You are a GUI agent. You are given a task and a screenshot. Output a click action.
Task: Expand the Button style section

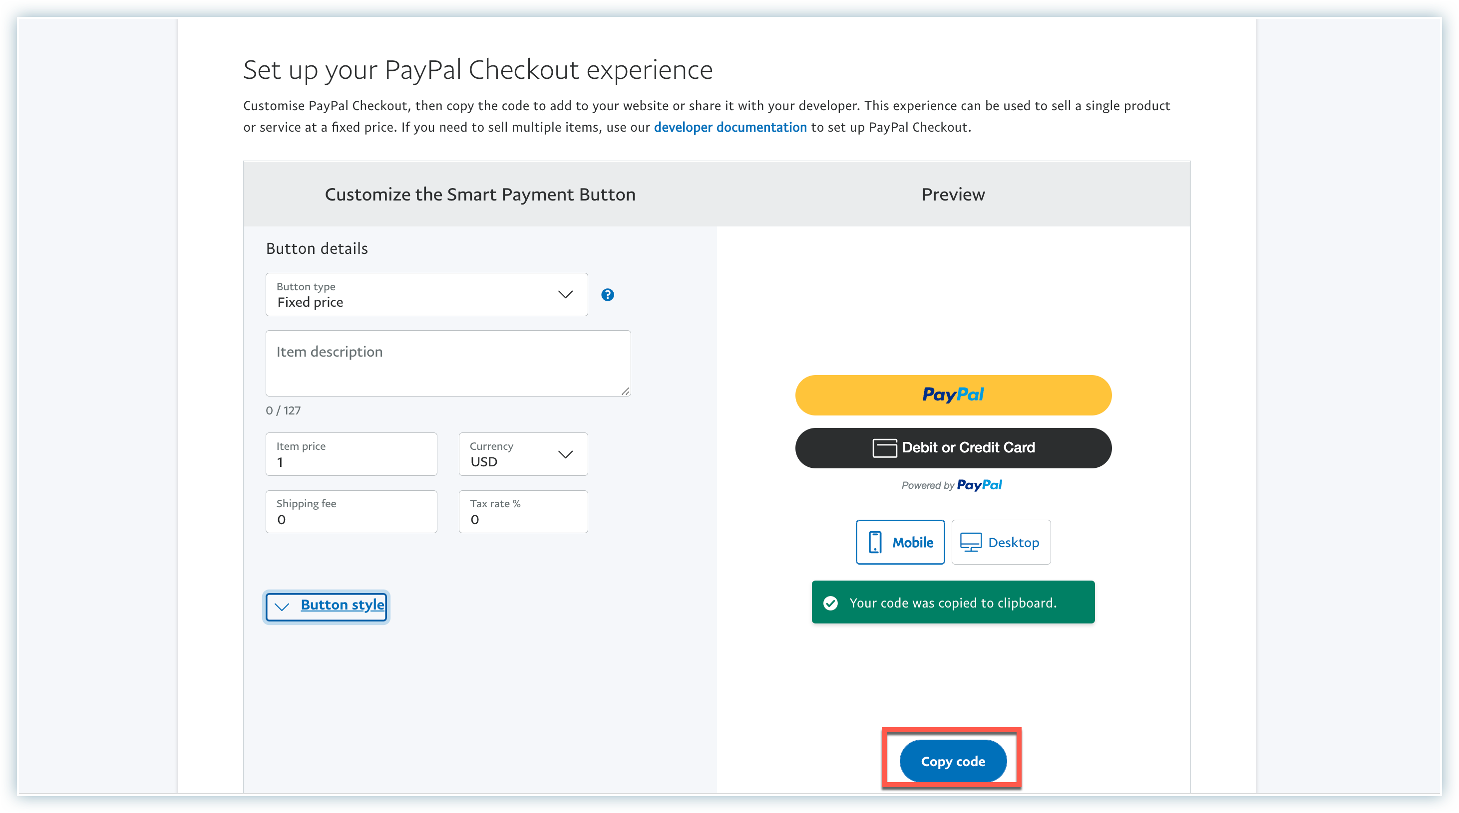click(x=327, y=605)
